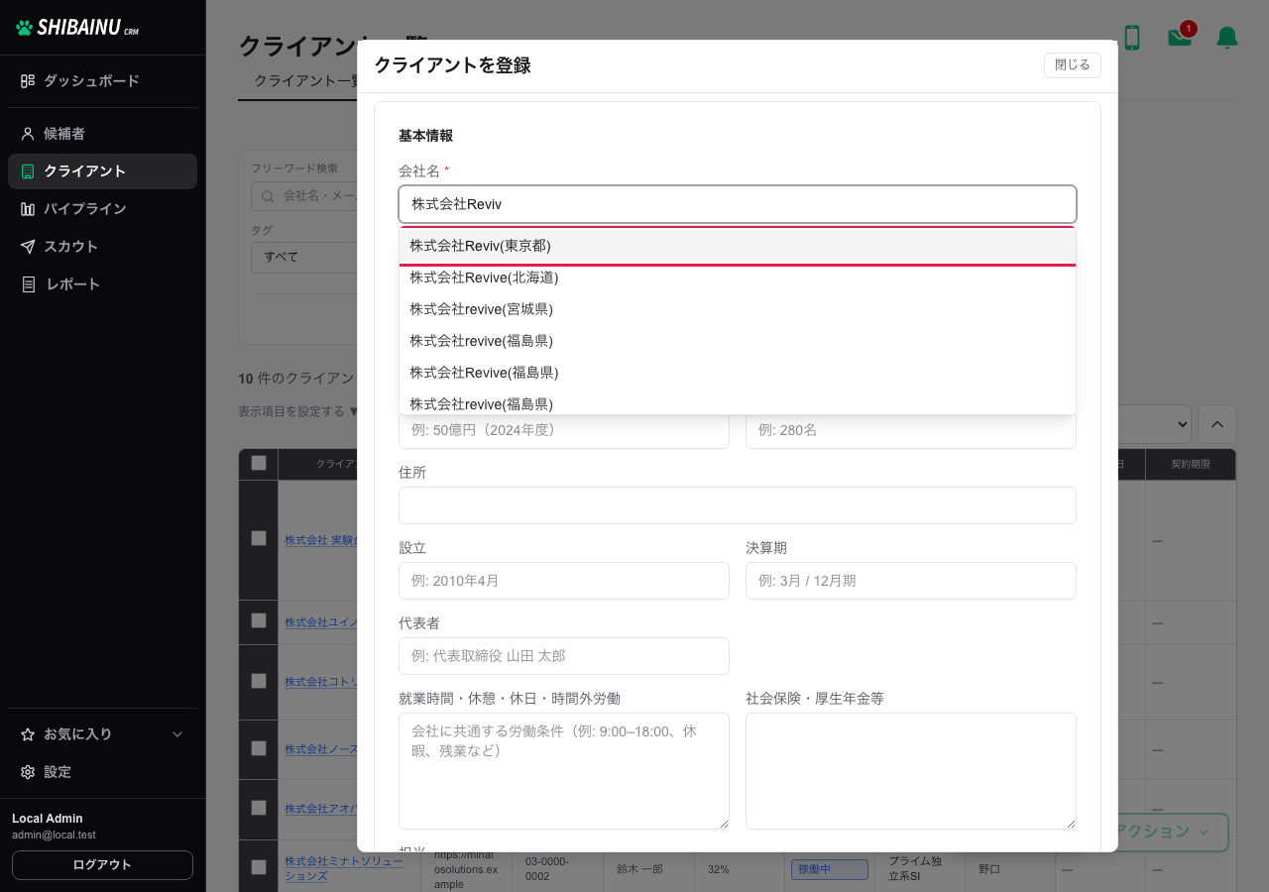Screen dimensions: 1269x892
Task: Click the ログアウト button
Action: click(x=102, y=864)
